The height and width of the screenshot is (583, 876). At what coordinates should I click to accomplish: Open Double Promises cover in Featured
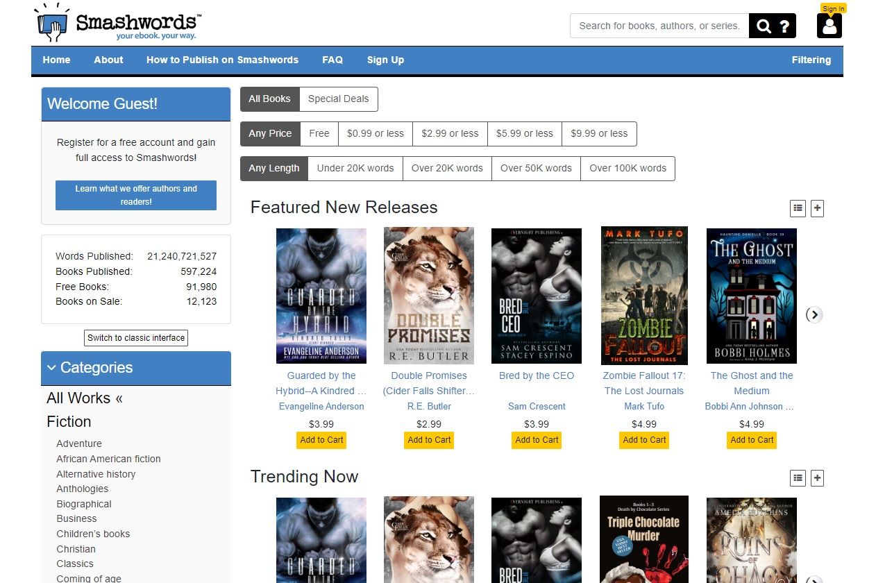(x=429, y=296)
